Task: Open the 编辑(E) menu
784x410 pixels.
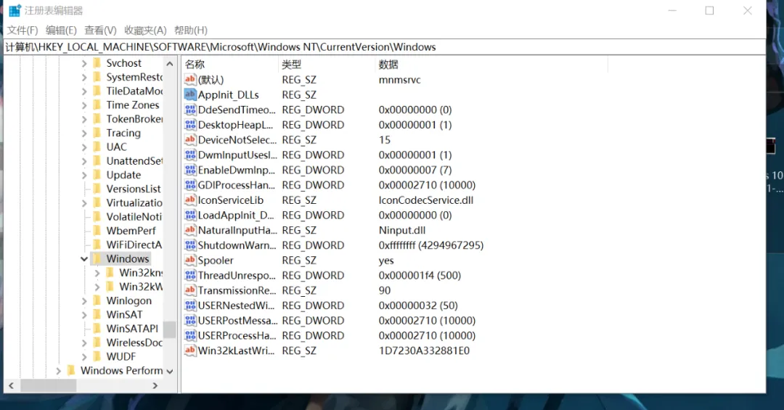Action: (x=61, y=30)
